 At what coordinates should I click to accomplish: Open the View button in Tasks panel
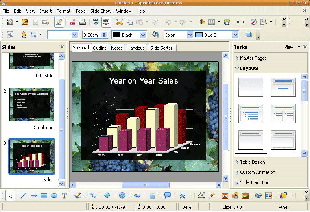click(292, 47)
